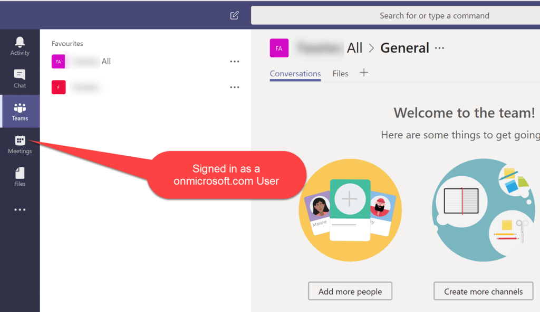Screen dimensions: 540x312
Task: Select the red F team avatar
Action: coord(59,87)
